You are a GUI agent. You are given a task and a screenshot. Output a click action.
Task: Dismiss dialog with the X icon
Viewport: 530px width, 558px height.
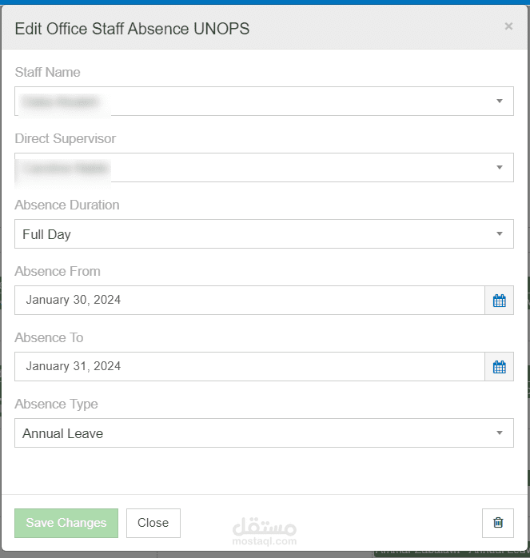(508, 26)
